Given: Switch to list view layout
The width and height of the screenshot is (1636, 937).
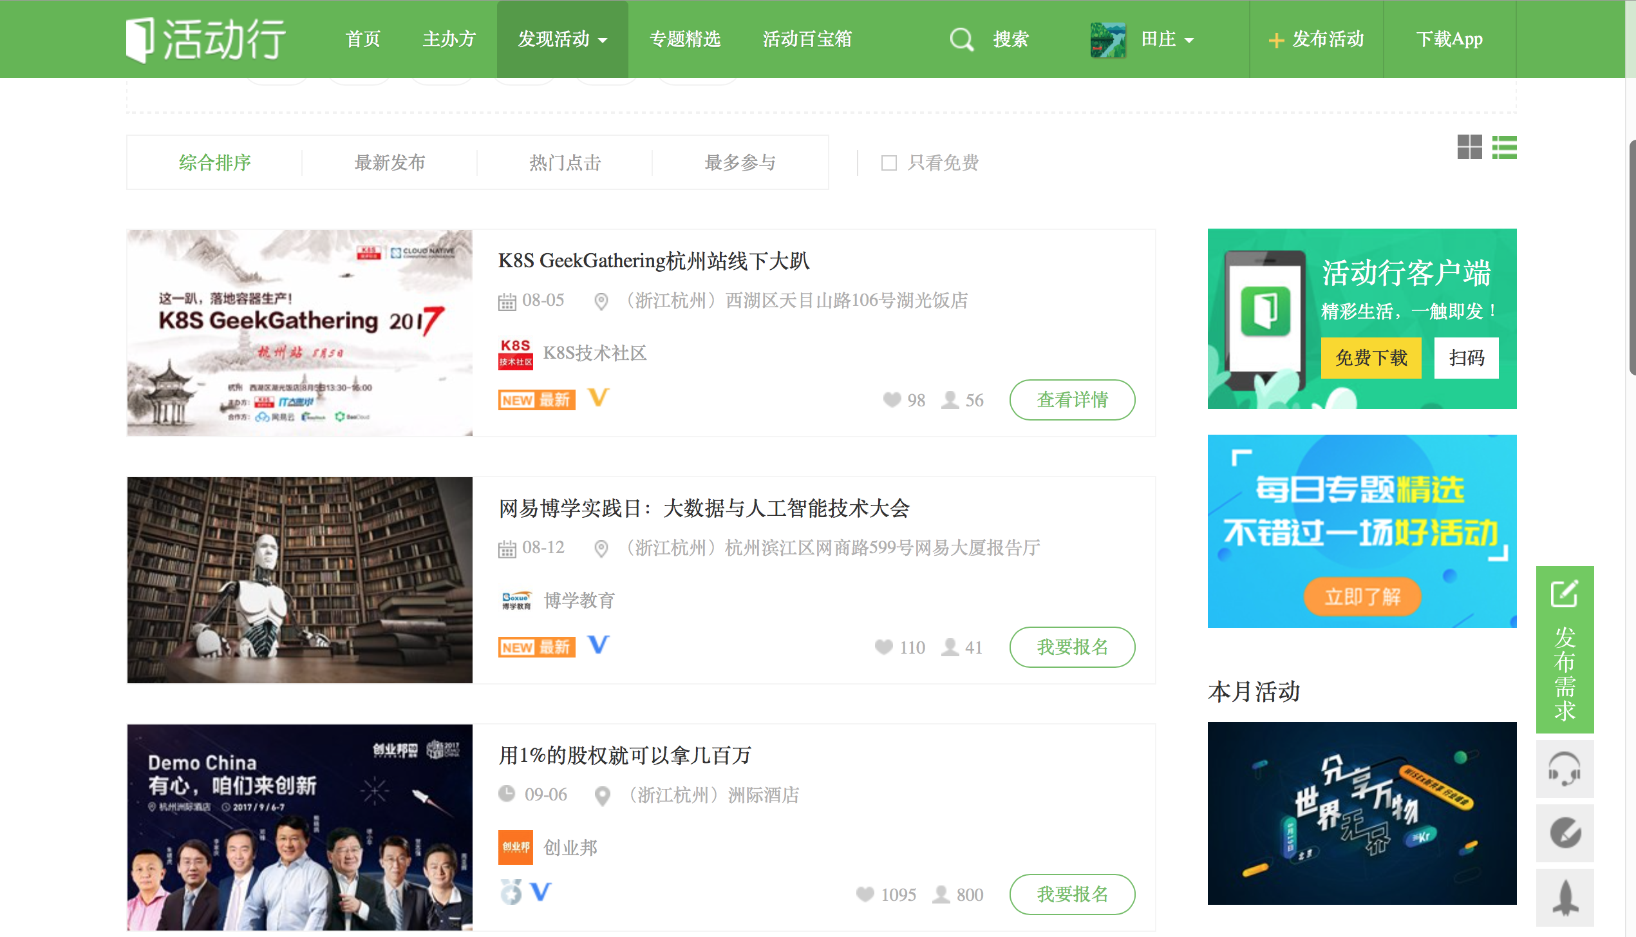Looking at the screenshot, I should [1504, 147].
